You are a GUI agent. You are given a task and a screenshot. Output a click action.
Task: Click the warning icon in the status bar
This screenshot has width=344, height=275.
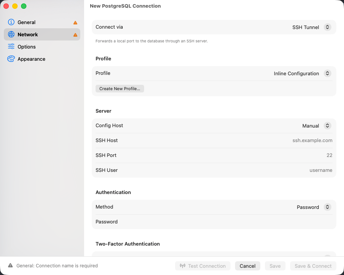point(10,265)
